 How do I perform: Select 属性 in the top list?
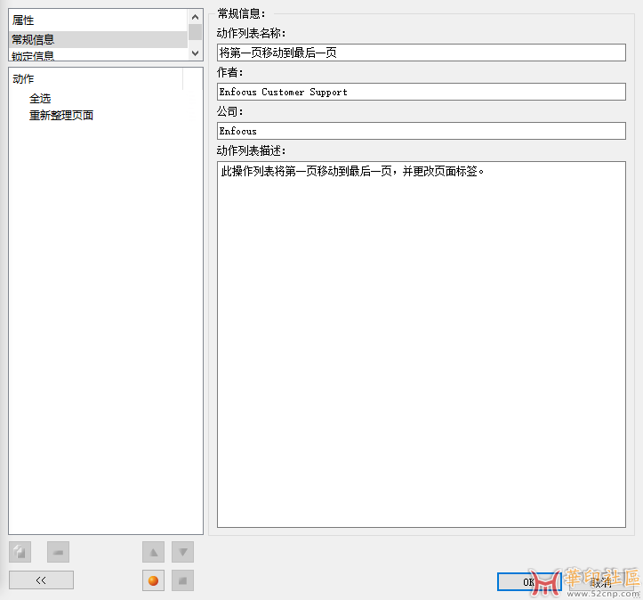[x=23, y=20]
